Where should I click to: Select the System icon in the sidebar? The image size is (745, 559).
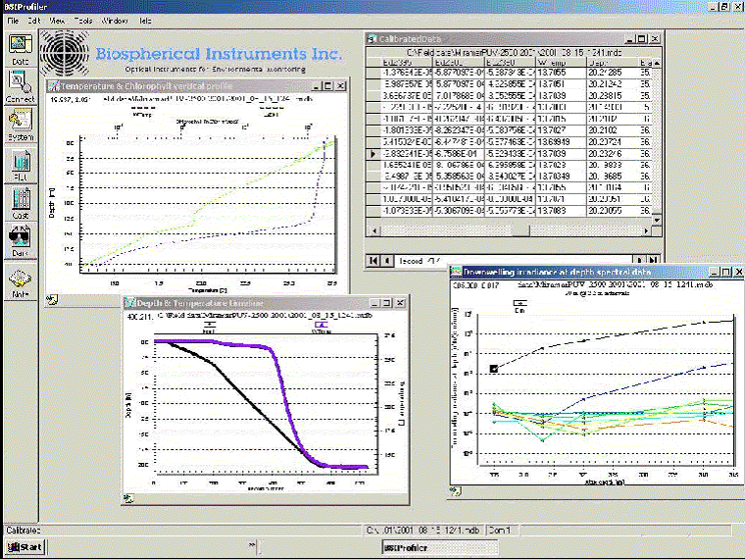[x=20, y=125]
